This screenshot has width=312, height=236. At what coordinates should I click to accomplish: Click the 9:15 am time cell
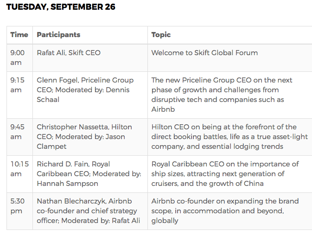coord(17,85)
